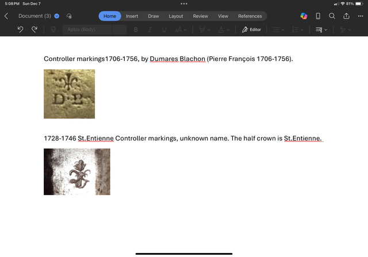Tap the misspelled word Dumares
The height and width of the screenshot is (257, 368).
point(164,59)
